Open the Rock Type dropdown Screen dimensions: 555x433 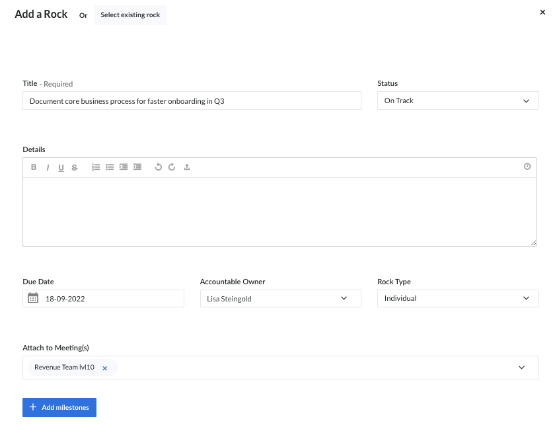click(458, 298)
